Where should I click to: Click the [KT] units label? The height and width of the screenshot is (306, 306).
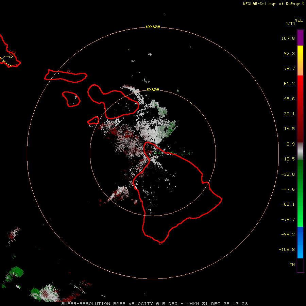[290, 23]
